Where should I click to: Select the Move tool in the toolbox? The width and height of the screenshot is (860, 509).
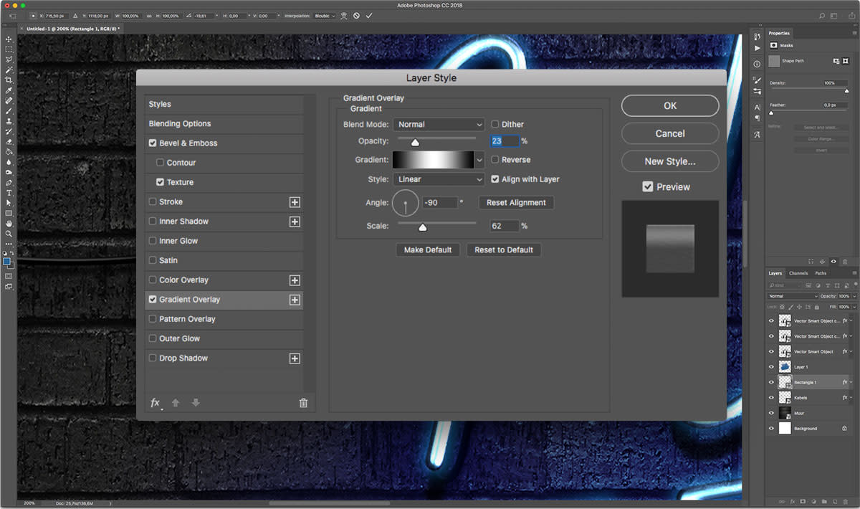point(9,39)
